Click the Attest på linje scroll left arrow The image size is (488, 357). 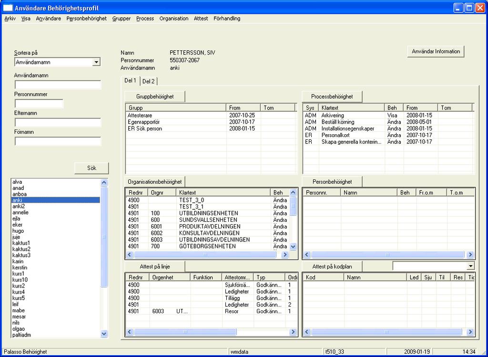click(x=130, y=332)
